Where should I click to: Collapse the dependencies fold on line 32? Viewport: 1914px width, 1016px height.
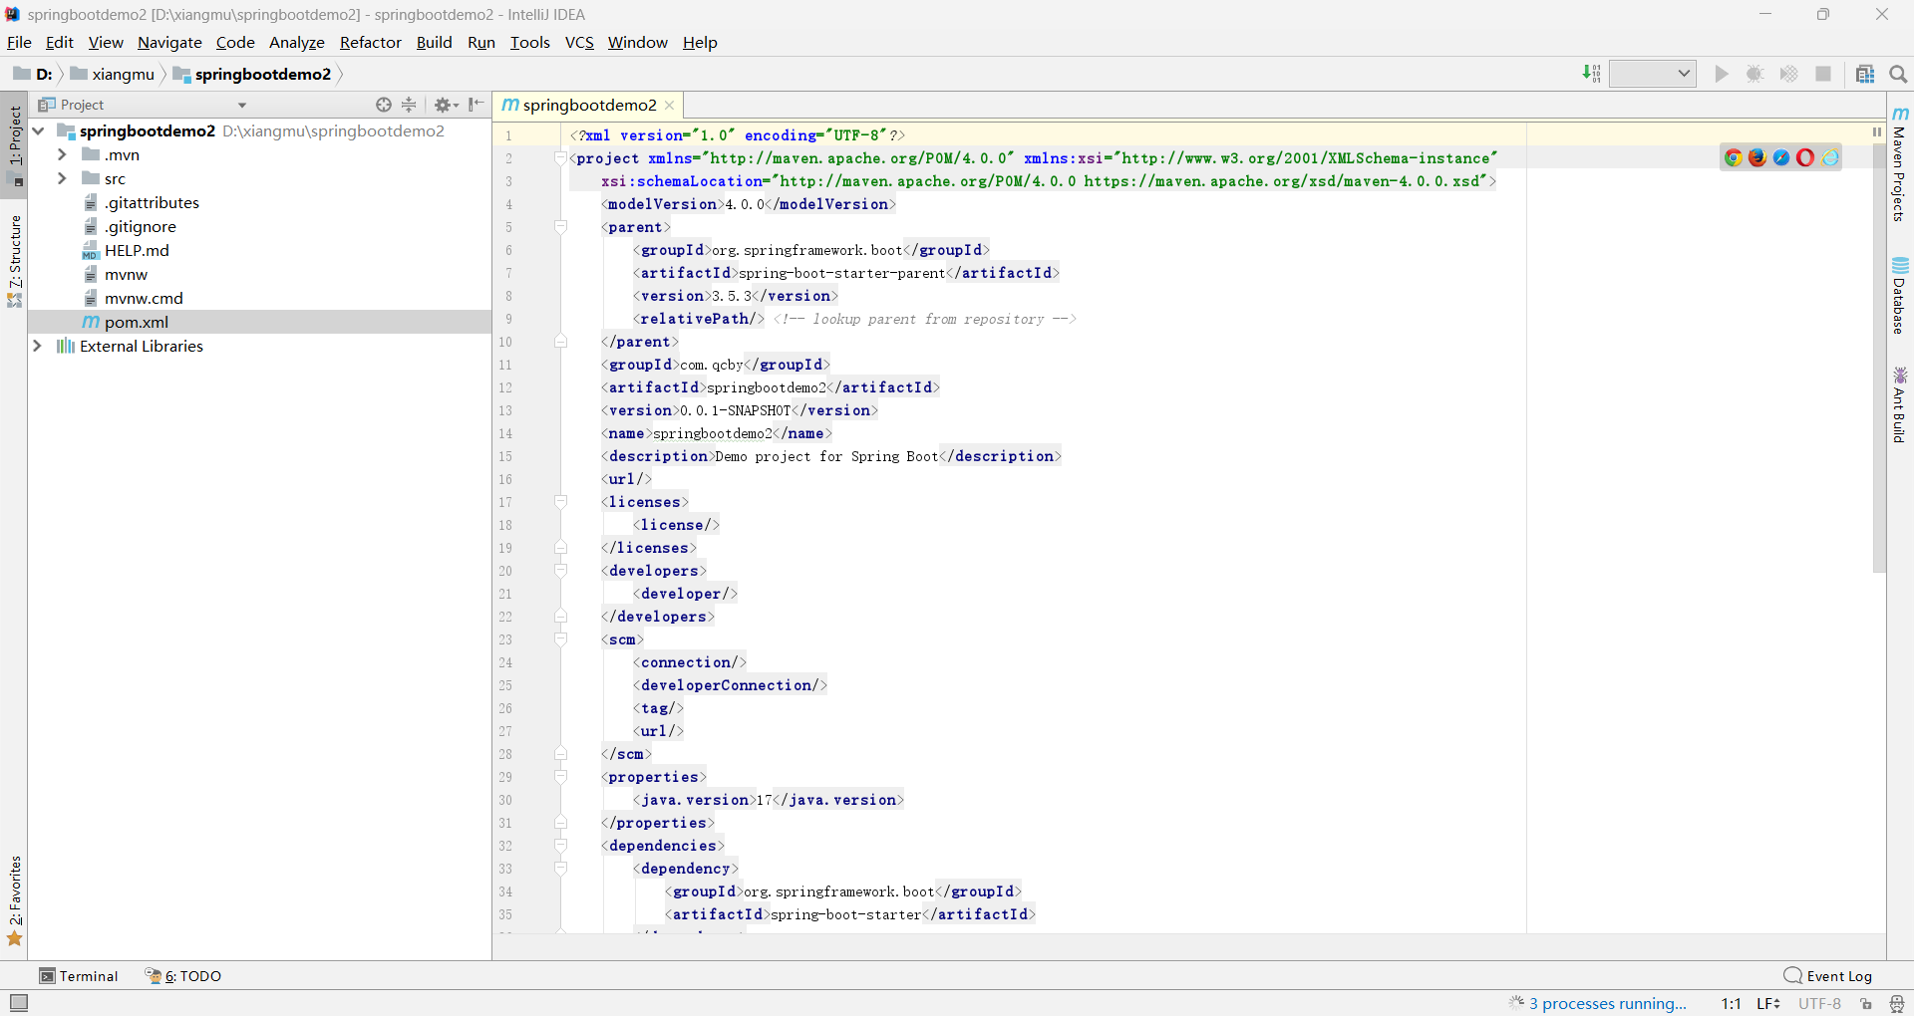560,846
